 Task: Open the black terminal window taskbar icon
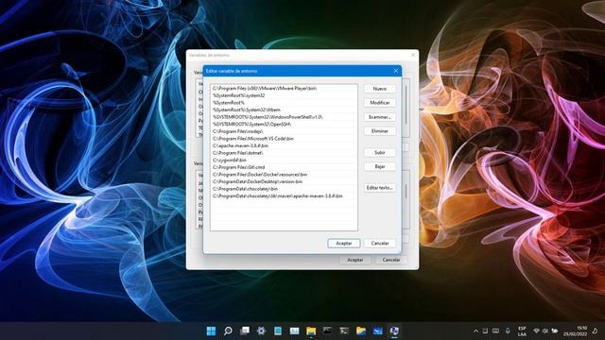point(328,331)
